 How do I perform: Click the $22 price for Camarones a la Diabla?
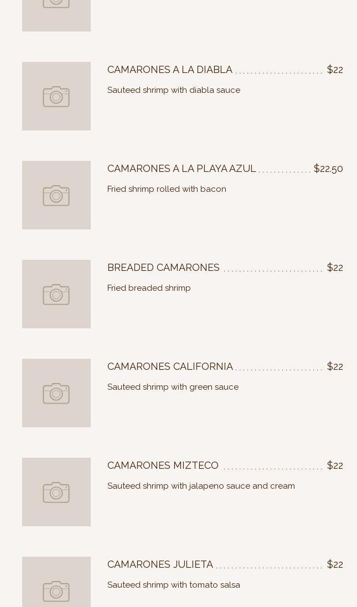point(335,70)
